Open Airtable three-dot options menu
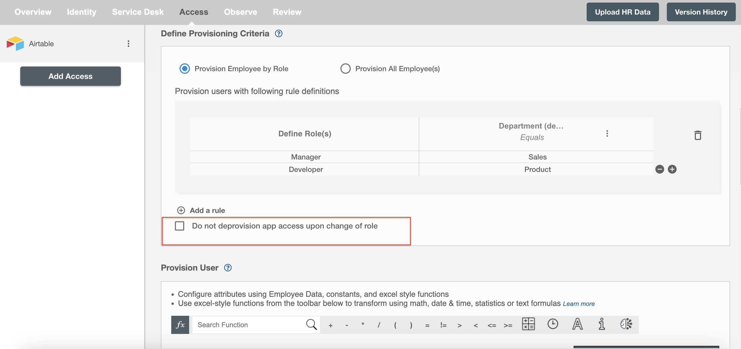This screenshot has height=349, width=741. [128, 43]
